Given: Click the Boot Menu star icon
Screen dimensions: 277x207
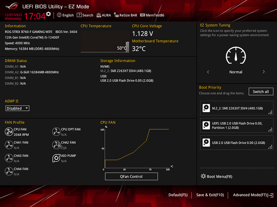Looking at the screenshot, I should [203, 176].
